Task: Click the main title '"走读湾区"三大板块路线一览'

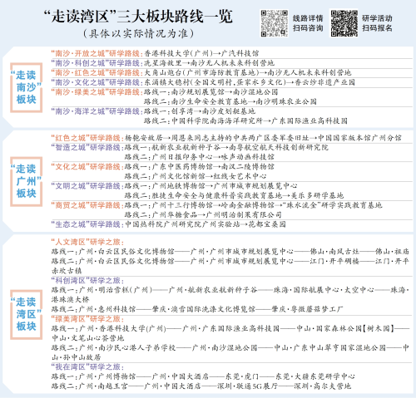Action: [x=138, y=17]
